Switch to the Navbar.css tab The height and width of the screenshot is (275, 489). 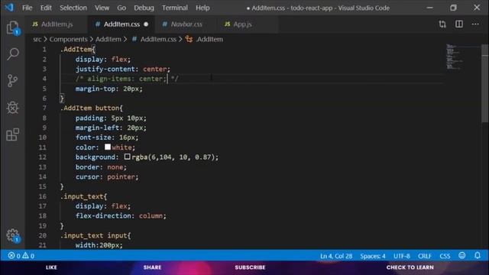coord(186,24)
